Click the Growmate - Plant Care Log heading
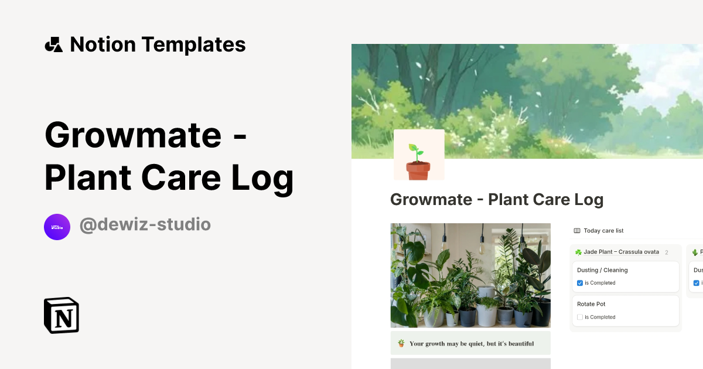Viewport: 703px width, 369px height. click(496, 199)
